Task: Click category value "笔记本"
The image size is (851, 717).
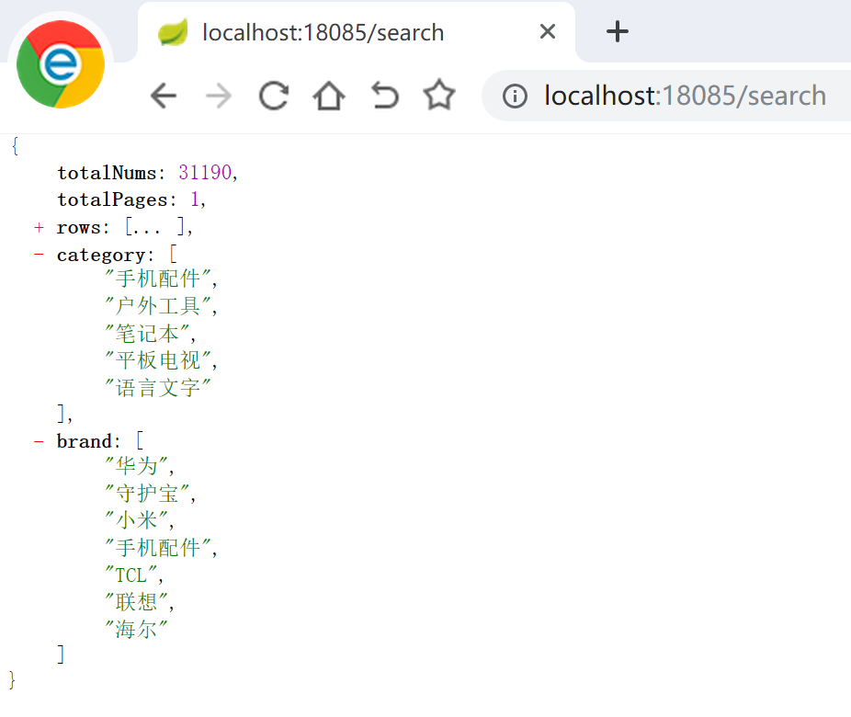Action: (x=147, y=334)
